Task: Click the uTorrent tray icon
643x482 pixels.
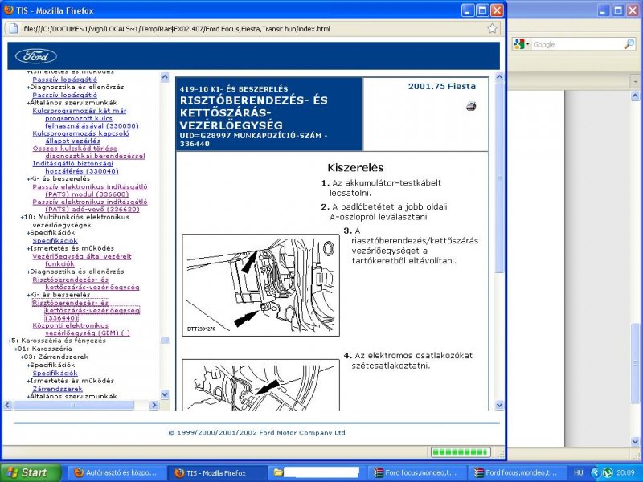Action: (608, 472)
